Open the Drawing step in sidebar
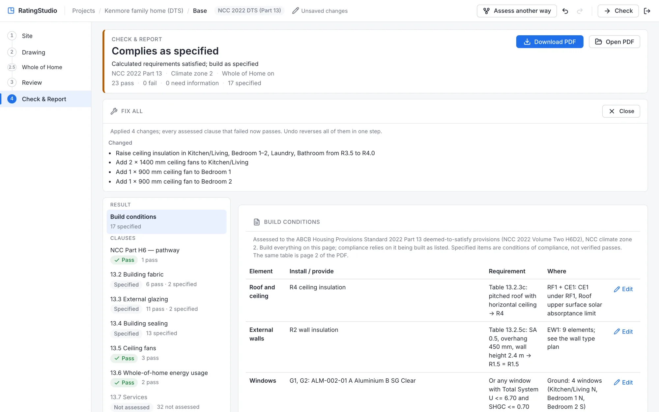Viewport: 659px width, 412px height. click(45, 52)
